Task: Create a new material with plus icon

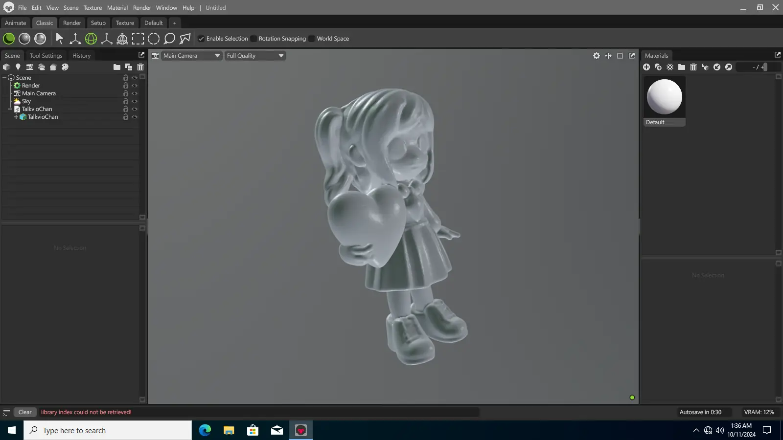Action: point(646,67)
